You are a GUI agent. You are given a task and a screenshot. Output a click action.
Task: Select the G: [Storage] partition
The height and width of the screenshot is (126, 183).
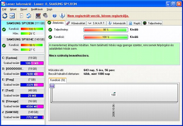pyautogui.click(x=23, y=104)
